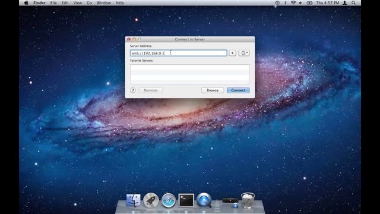Open the Finder menu
The height and width of the screenshot is (214, 380).
click(x=39, y=3)
